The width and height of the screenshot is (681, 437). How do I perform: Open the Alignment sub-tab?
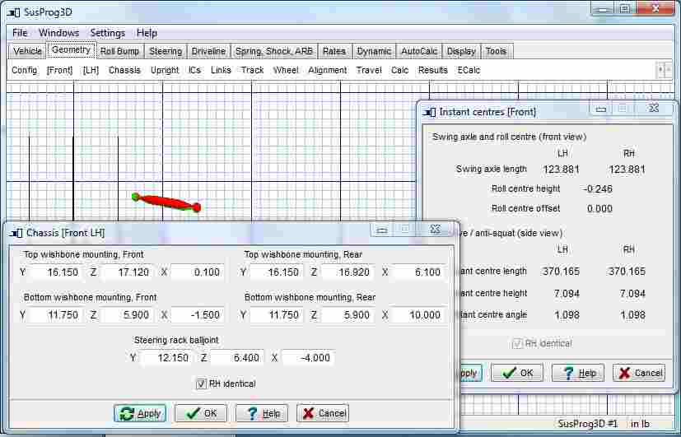[327, 70]
